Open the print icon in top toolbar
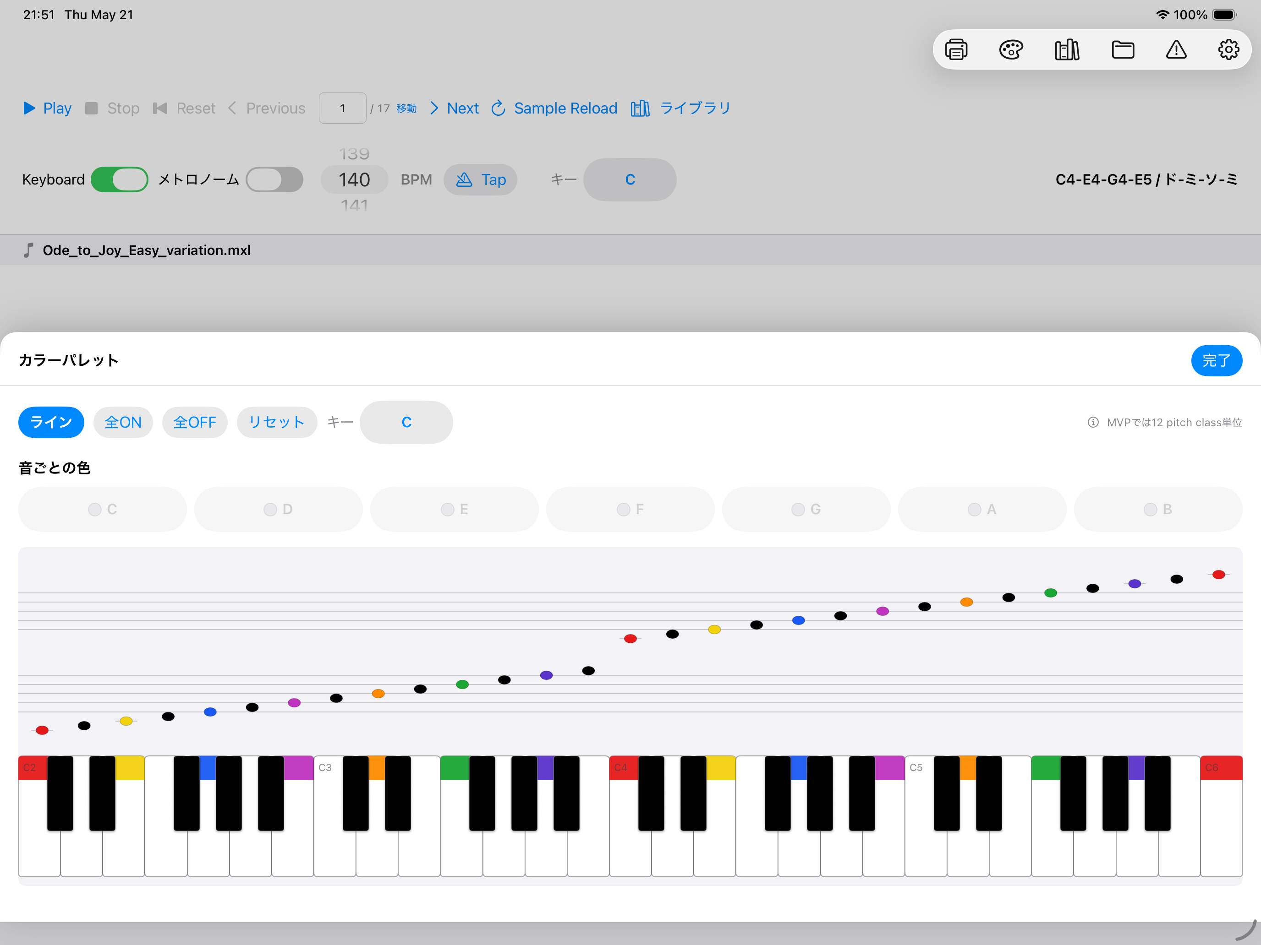 (956, 49)
